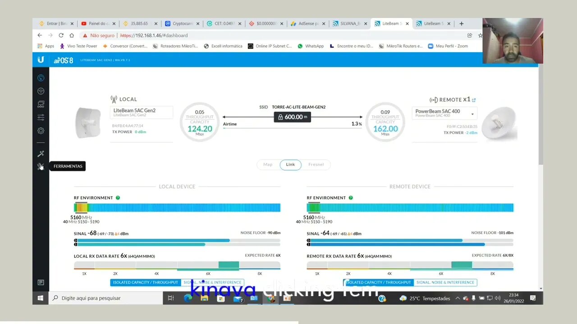Open the MikroTik Routers bookmark
The width and height of the screenshot is (577, 324).
[x=401, y=46]
